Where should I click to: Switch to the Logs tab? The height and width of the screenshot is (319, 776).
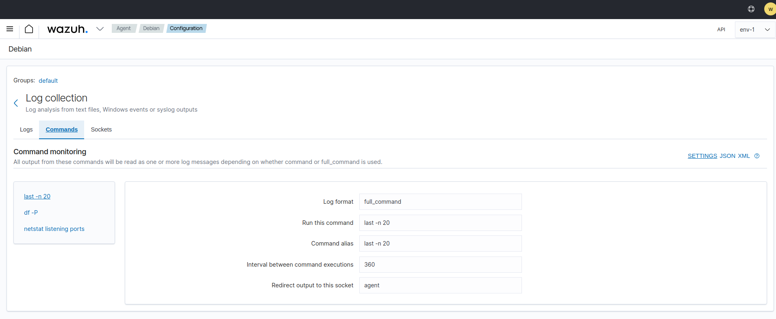(26, 129)
